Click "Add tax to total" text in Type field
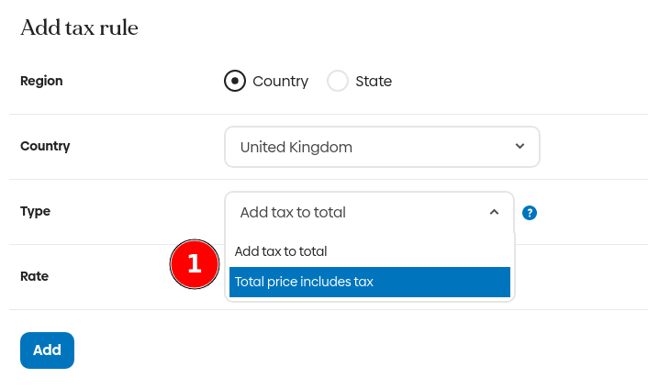Viewport: 648px width, 389px height. (293, 212)
